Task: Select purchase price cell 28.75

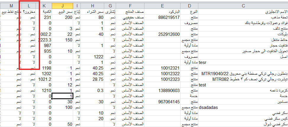Action: (x=92, y=79)
